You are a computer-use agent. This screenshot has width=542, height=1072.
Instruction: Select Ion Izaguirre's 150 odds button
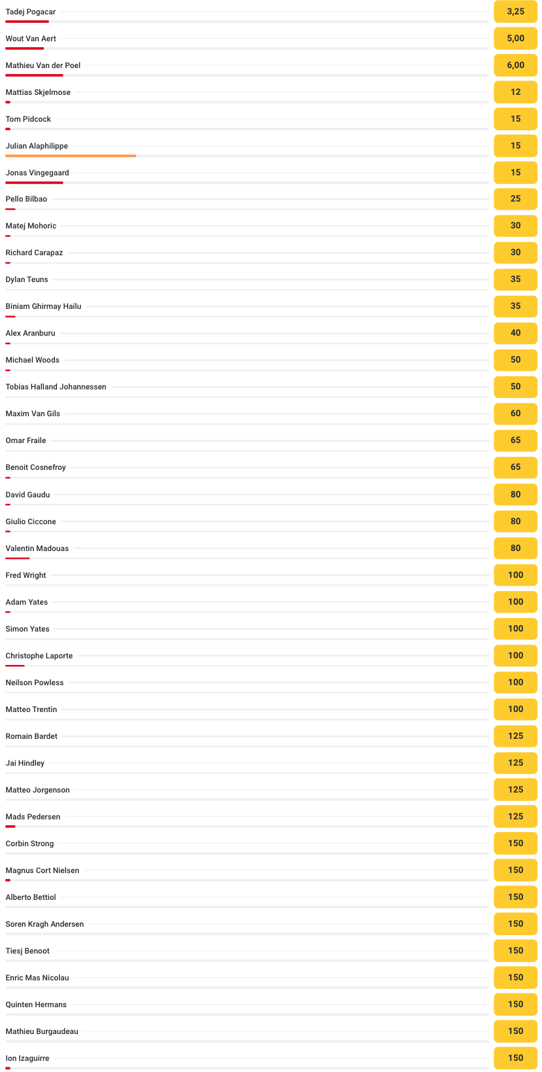click(515, 1058)
